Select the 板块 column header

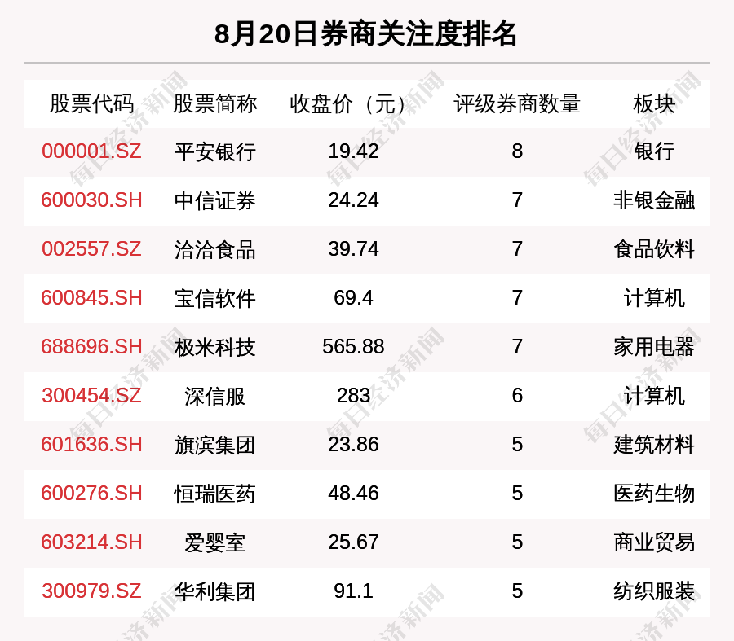tap(654, 103)
